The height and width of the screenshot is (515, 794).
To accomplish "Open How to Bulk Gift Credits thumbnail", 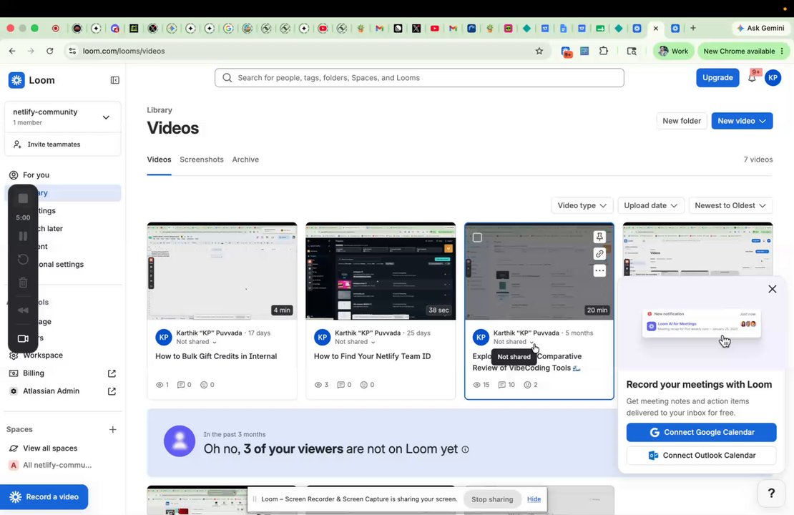I will point(222,271).
